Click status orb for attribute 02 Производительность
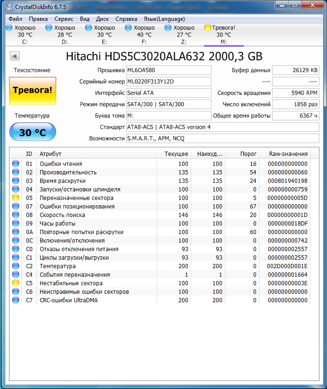327x389 pixels. (x=16, y=172)
